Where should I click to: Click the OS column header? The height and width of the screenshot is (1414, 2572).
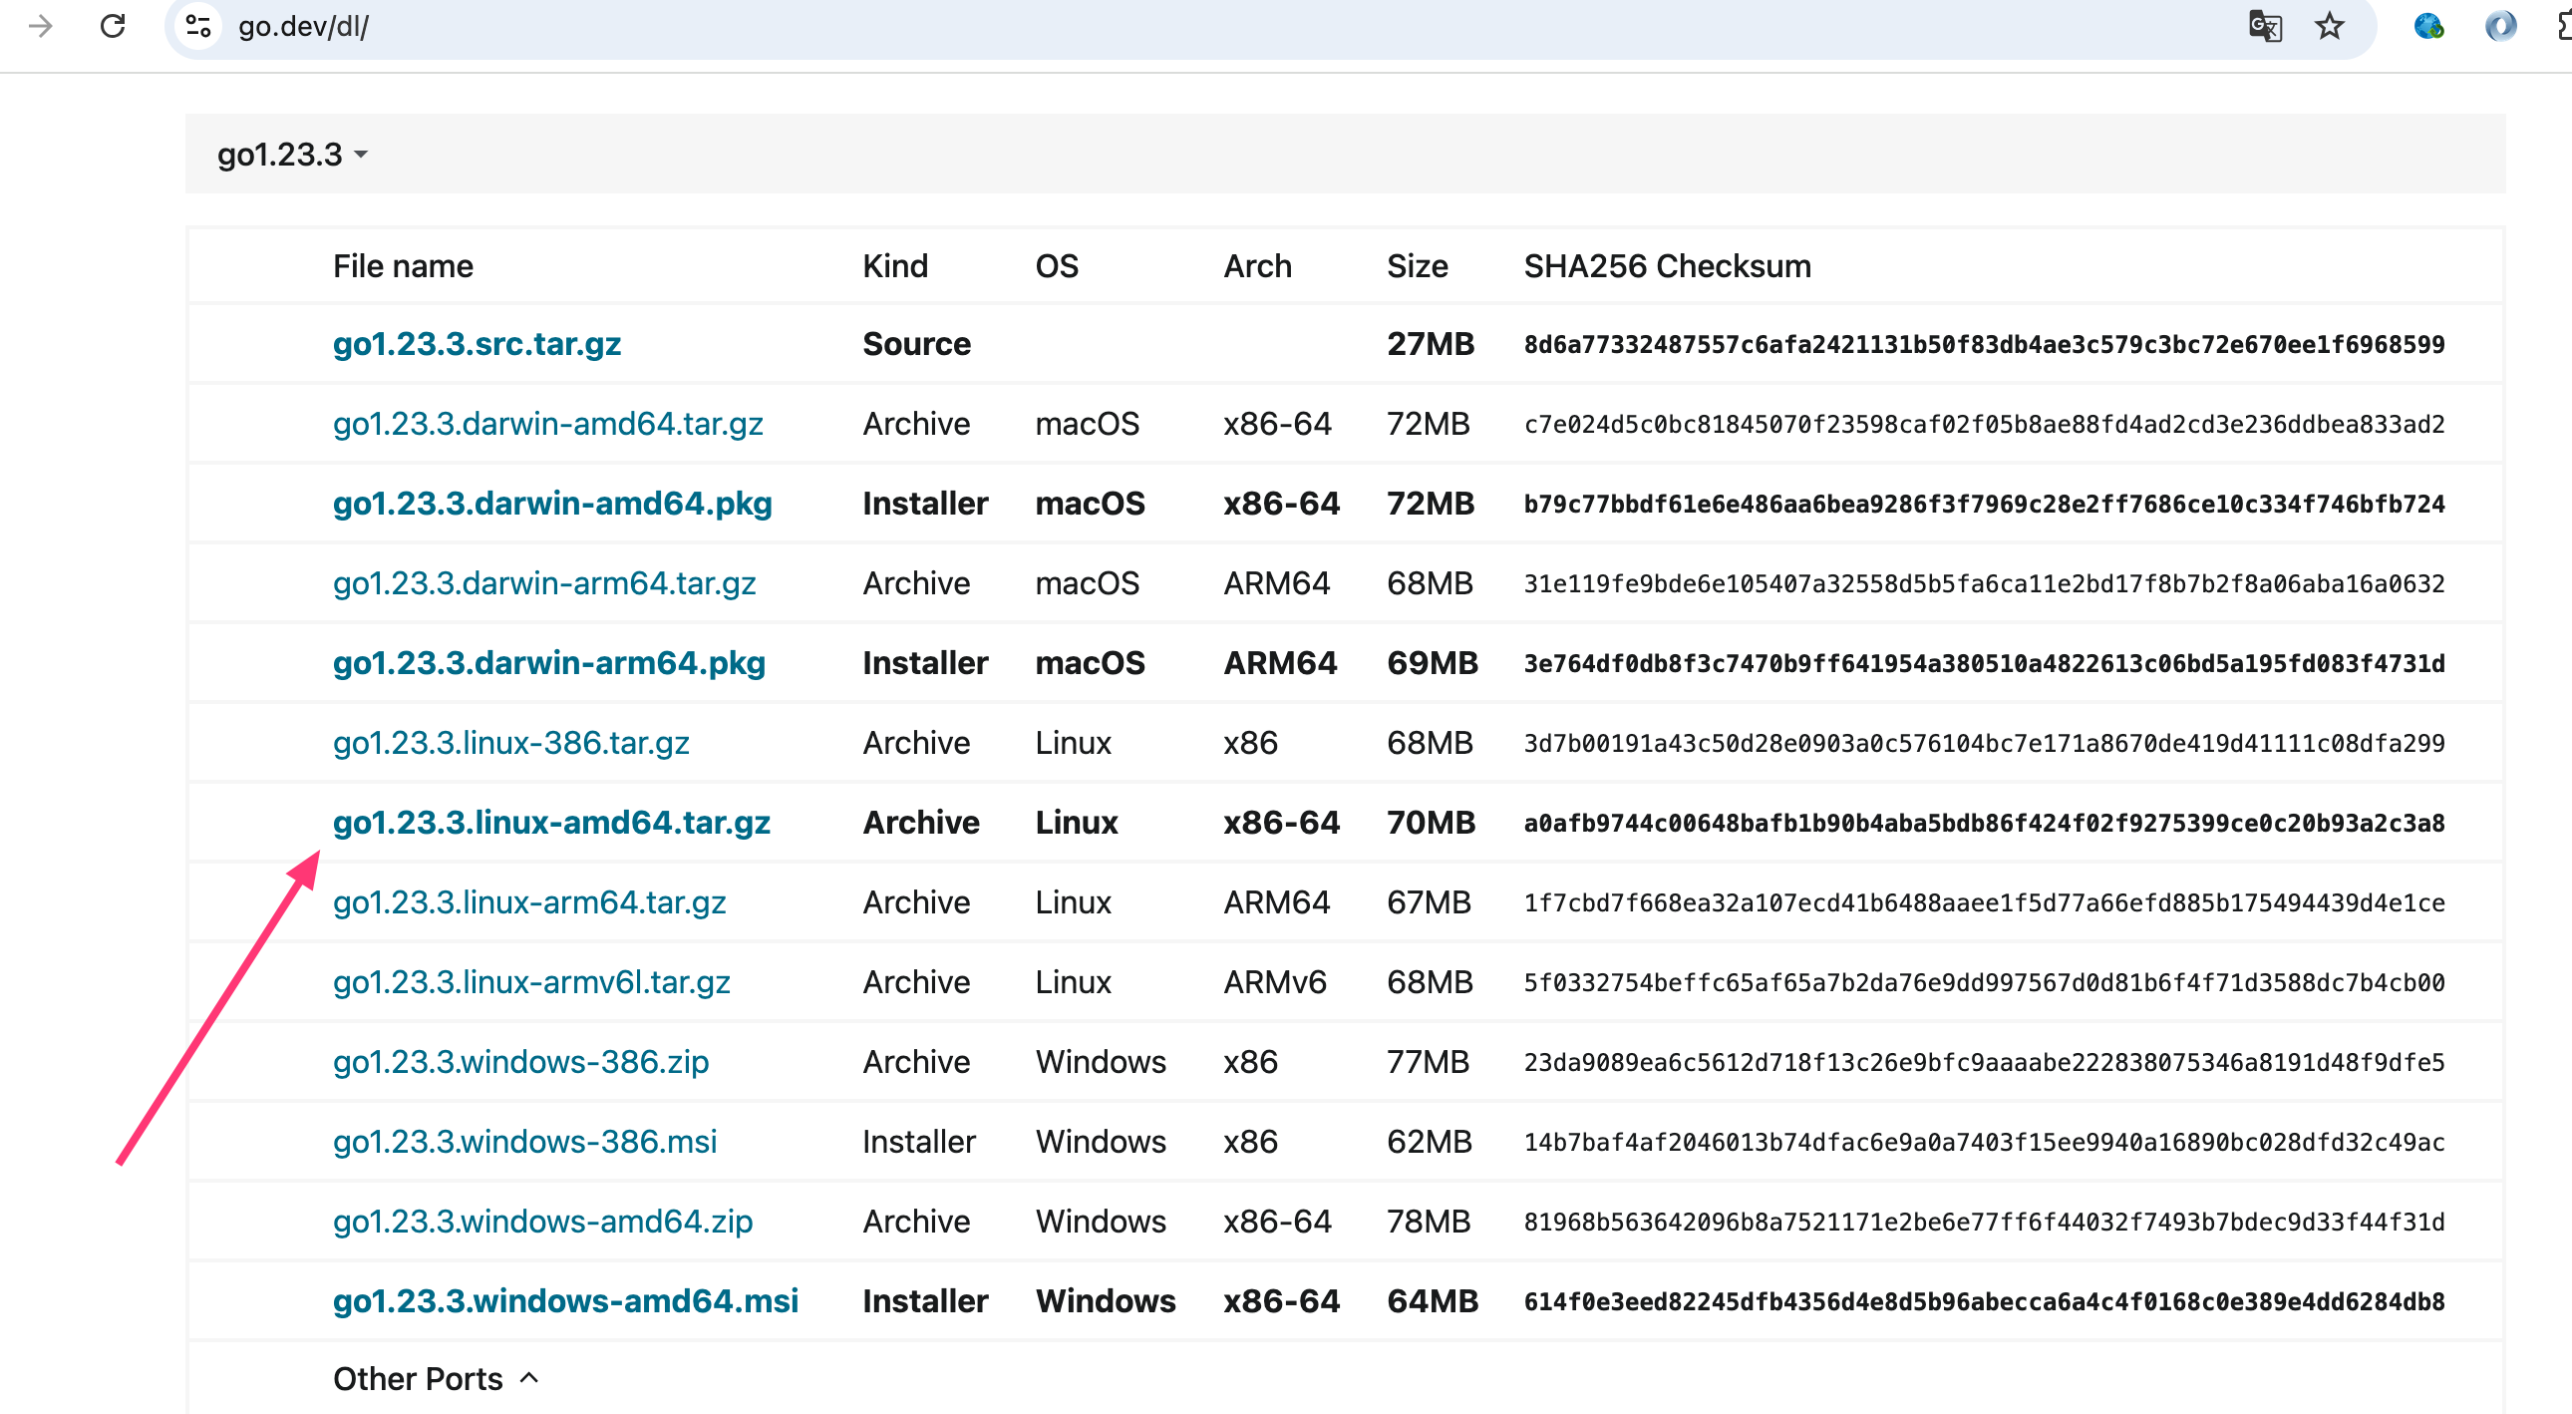tap(1057, 266)
